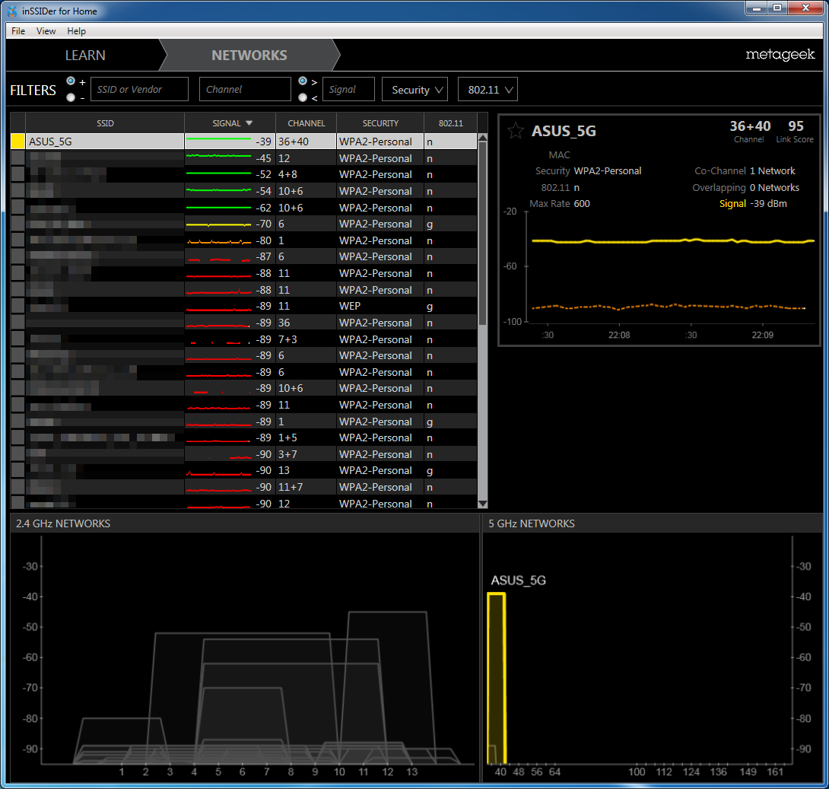
Task: Focus the SSID or Vendor filter field
Action: click(x=140, y=89)
